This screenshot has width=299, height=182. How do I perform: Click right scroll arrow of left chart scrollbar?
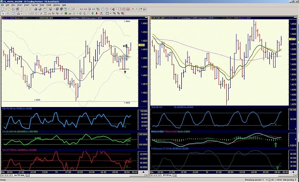(147, 175)
